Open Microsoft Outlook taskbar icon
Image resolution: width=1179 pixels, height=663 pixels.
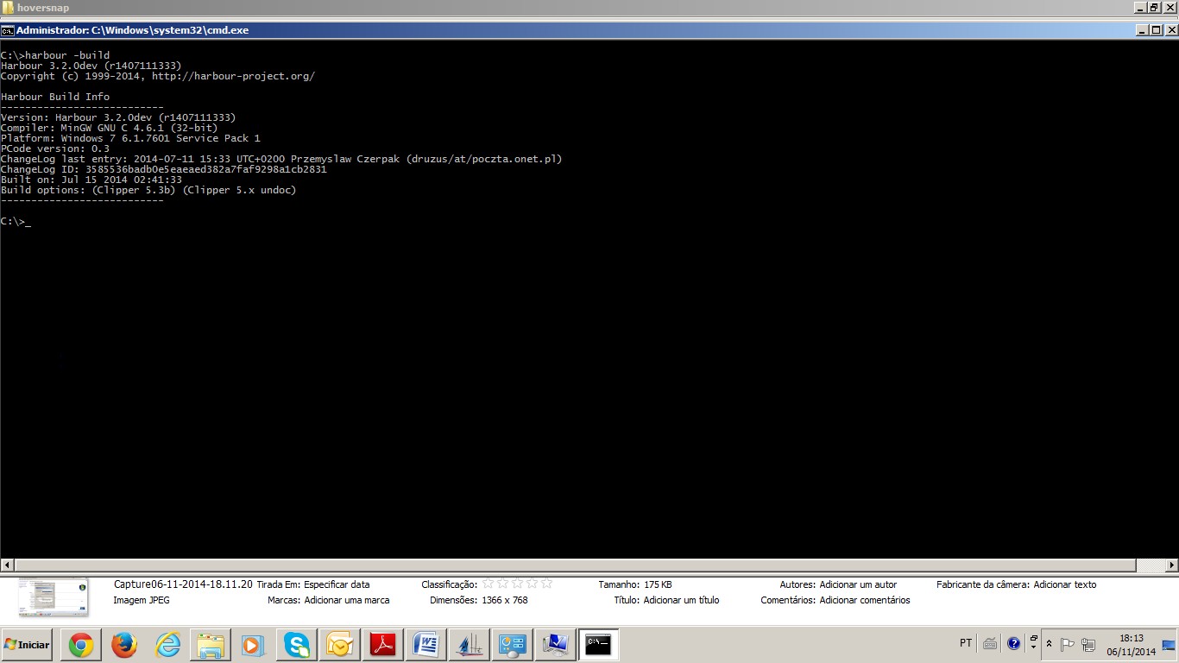pos(340,645)
